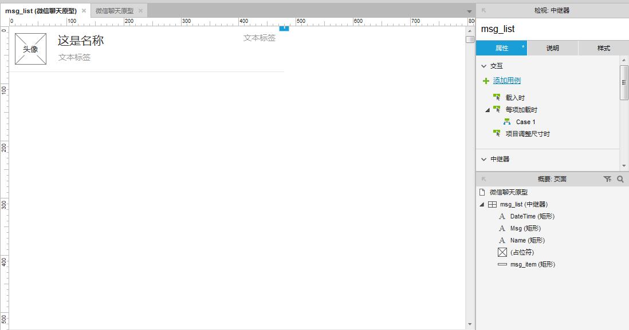Click the canvas scroll-up arrow
The width and height of the screenshot is (629, 330).
(x=470, y=30)
